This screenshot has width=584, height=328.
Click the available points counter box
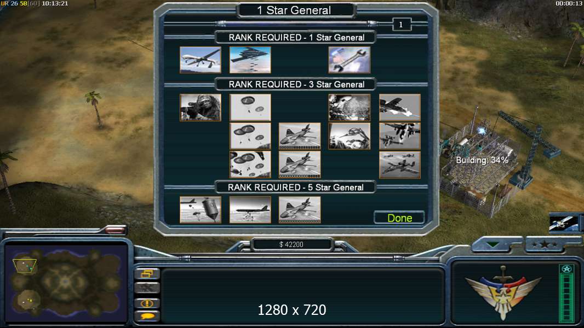(402, 25)
